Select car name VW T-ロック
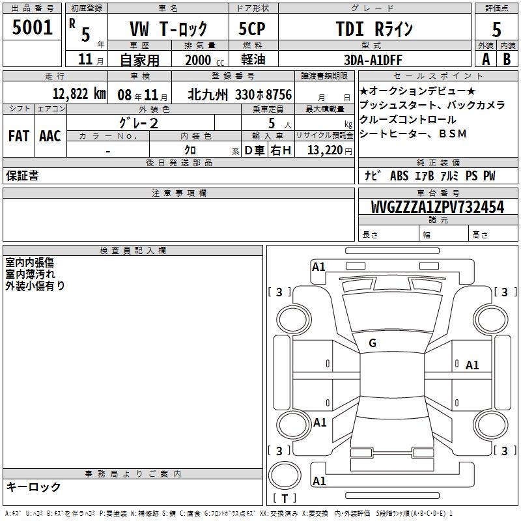 click(x=168, y=29)
